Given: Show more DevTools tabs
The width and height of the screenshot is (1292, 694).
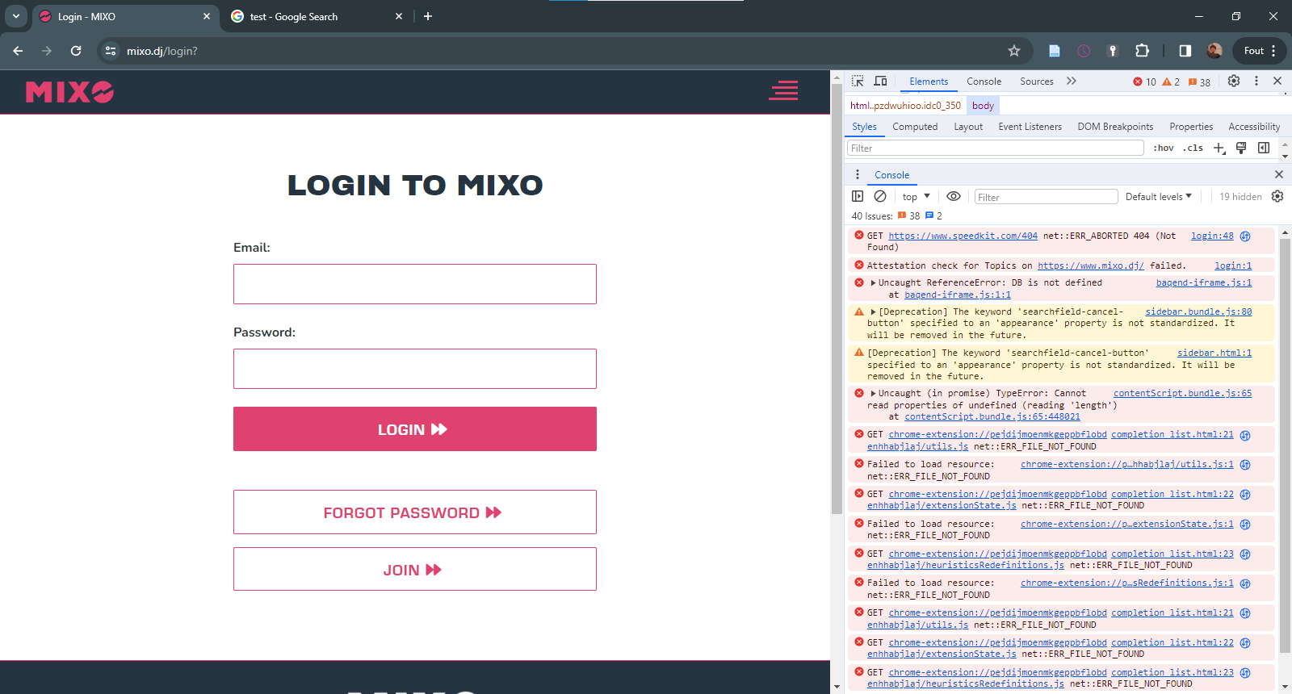Looking at the screenshot, I should coord(1072,81).
